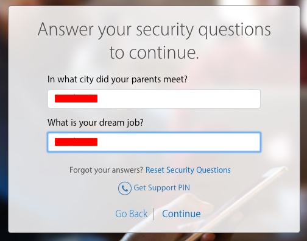Click the phone icon beside Get Support PIN
The width and height of the screenshot is (307, 241).
124,188
